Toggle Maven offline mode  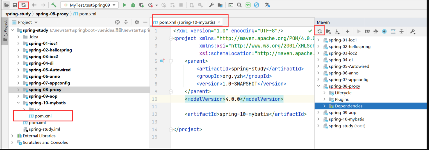tap(376, 31)
